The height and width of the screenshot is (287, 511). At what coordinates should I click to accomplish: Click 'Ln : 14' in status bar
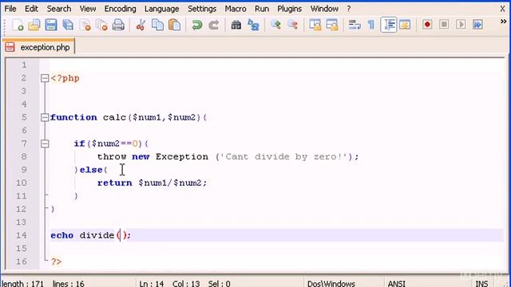coord(152,284)
